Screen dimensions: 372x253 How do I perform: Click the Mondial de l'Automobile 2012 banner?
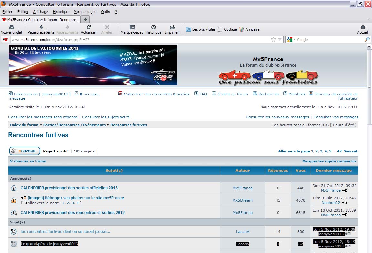93,65
